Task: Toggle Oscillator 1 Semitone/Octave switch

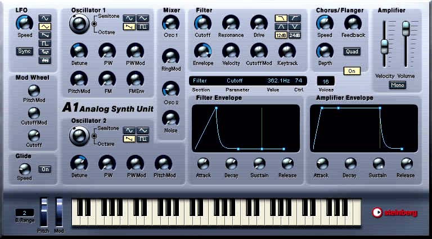Action: click(x=93, y=23)
